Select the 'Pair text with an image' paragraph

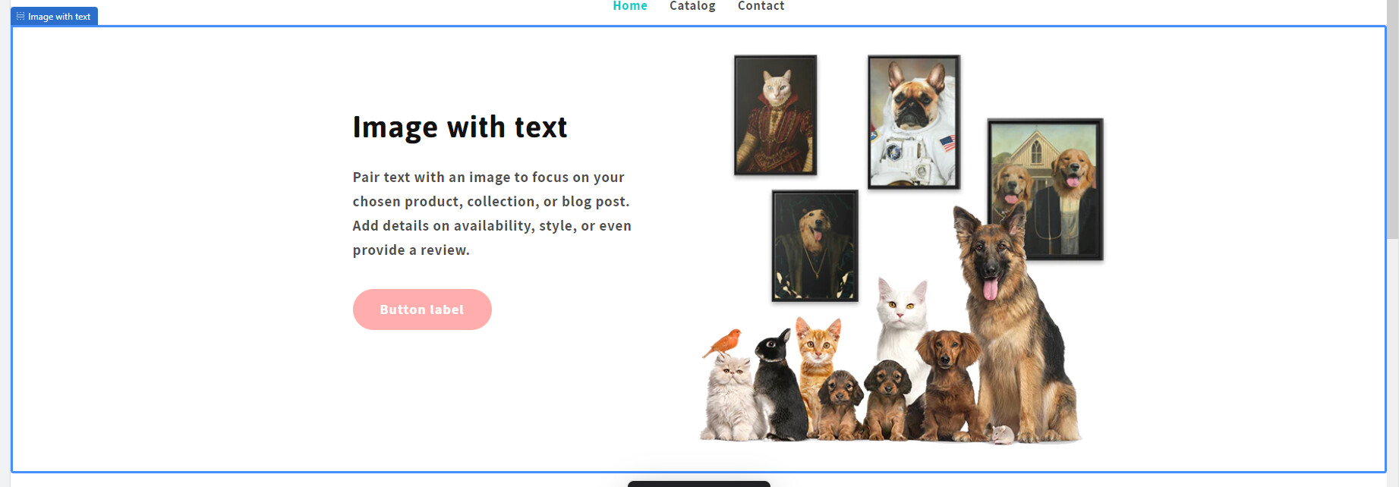pyautogui.click(x=492, y=213)
